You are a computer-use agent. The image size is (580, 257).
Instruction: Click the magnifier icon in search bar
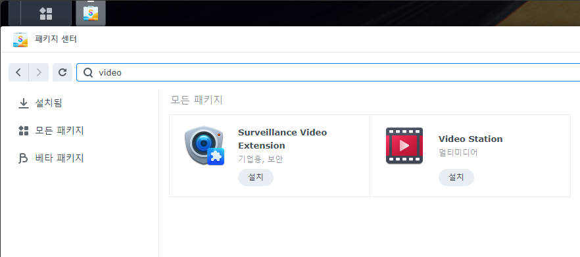click(88, 72)
